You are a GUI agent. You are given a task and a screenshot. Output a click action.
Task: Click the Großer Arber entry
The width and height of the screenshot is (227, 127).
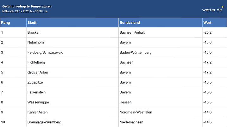[38, 72]
